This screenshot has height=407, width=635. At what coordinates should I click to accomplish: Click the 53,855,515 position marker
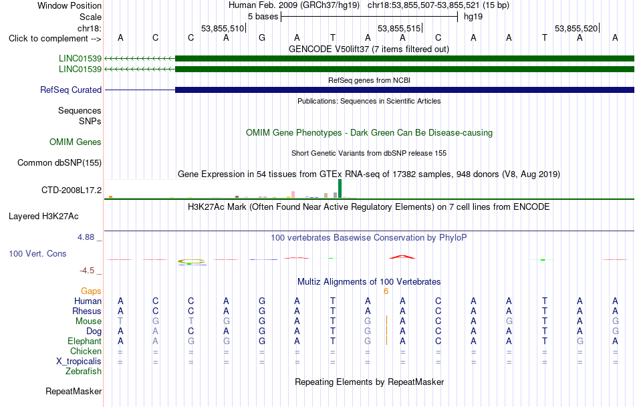pyautogui.click(x=399, y=28)
